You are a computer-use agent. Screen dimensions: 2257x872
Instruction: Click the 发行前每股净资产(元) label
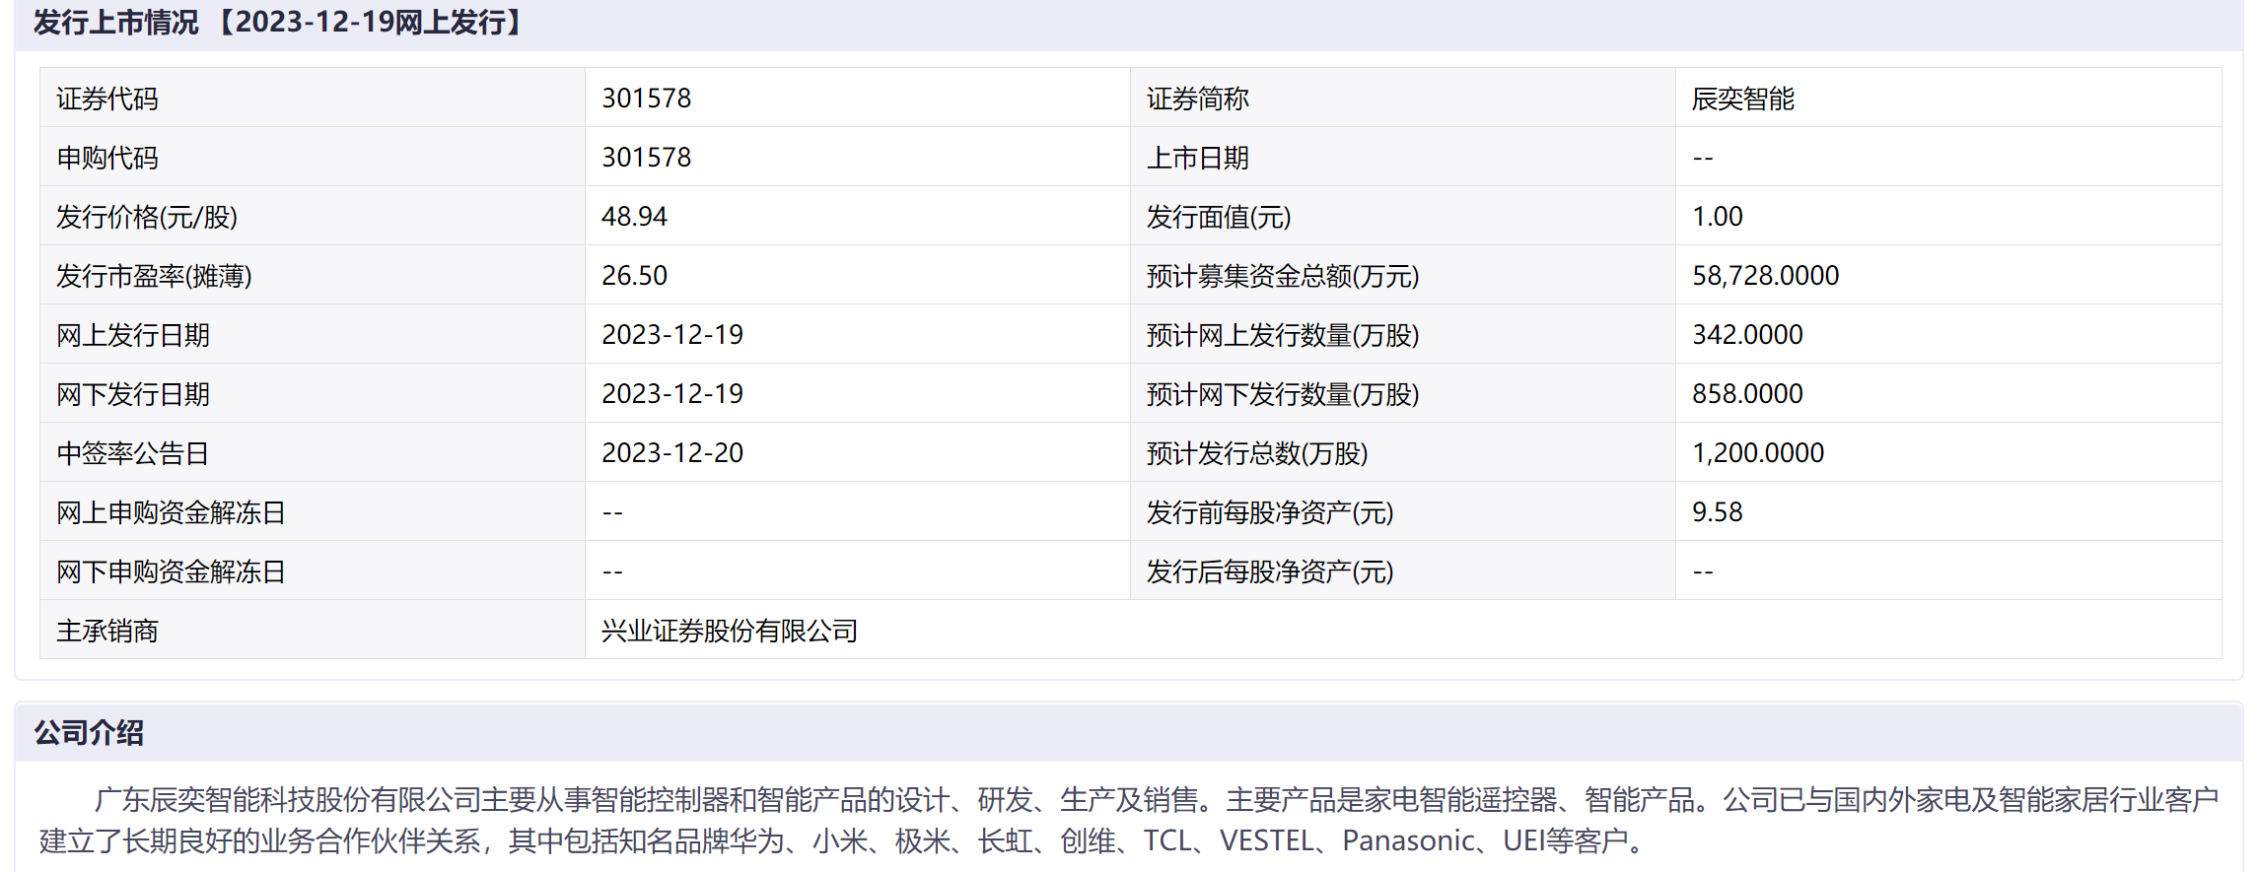pyautogui.click(x=1270, y=512)
